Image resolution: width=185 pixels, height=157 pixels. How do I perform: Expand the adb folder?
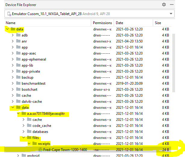pos(13,35)
